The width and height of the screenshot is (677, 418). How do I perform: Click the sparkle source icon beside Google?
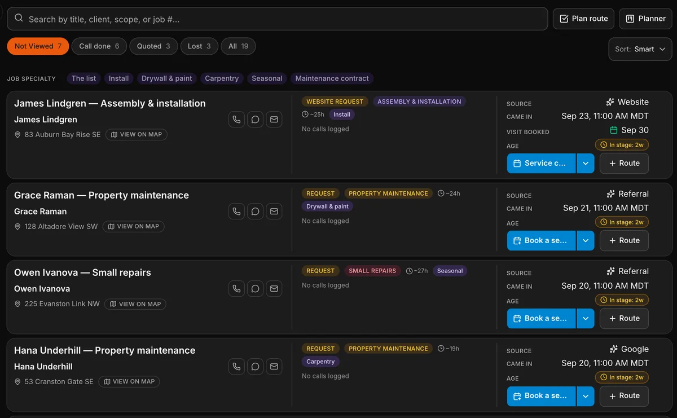(614, 349)
